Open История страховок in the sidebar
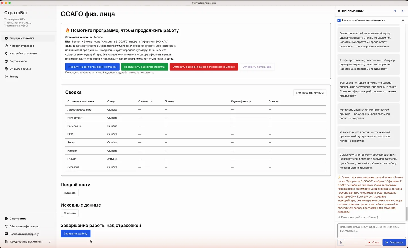The height and width of the screenshot is (248, 408). (x=28, y=46)
